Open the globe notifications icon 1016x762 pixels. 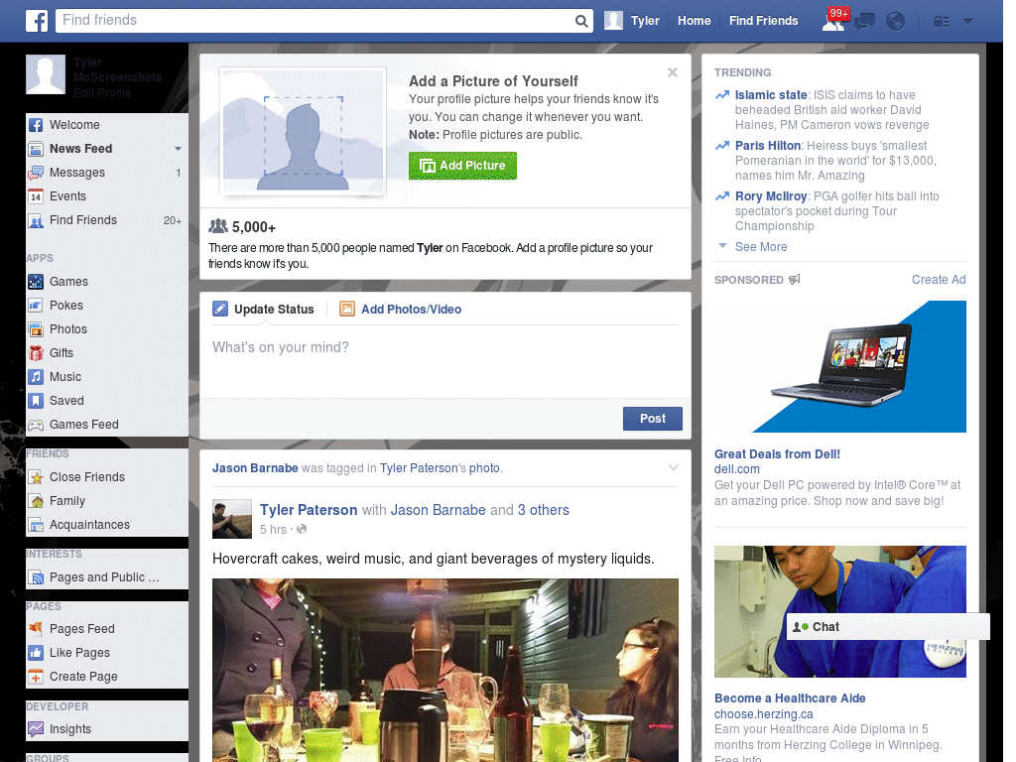point(895,22)
